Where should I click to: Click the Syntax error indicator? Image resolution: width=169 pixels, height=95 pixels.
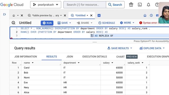pos(149,23)
